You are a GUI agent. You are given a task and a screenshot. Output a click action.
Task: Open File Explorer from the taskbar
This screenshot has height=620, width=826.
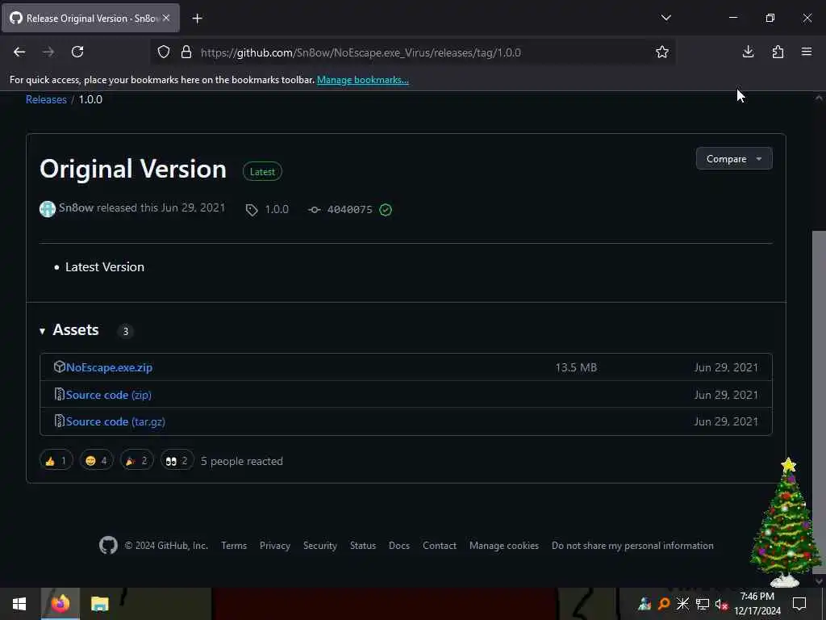point(99,604)
